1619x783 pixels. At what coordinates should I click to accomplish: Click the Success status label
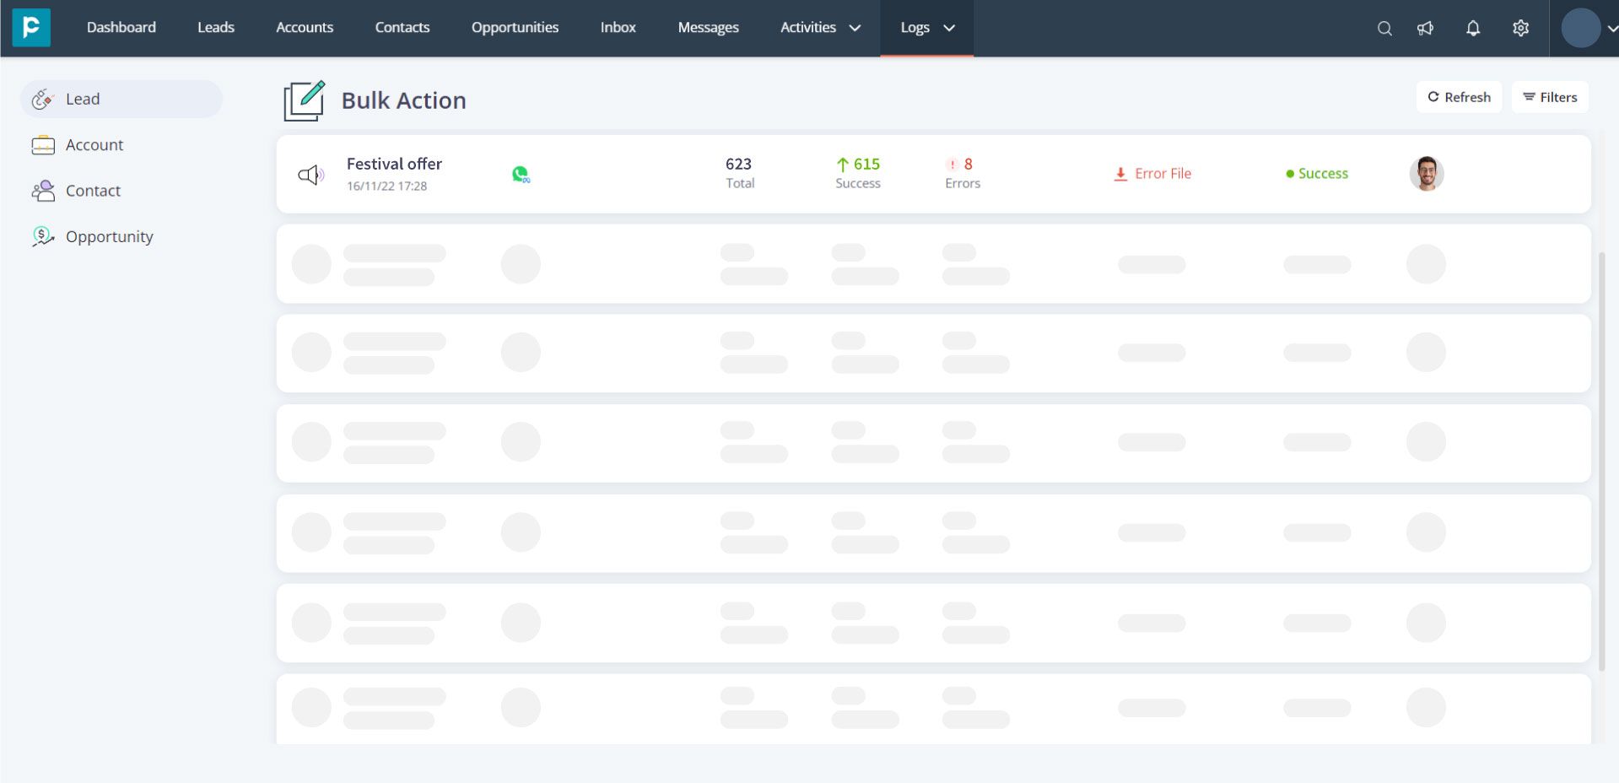pos(1323,174)
